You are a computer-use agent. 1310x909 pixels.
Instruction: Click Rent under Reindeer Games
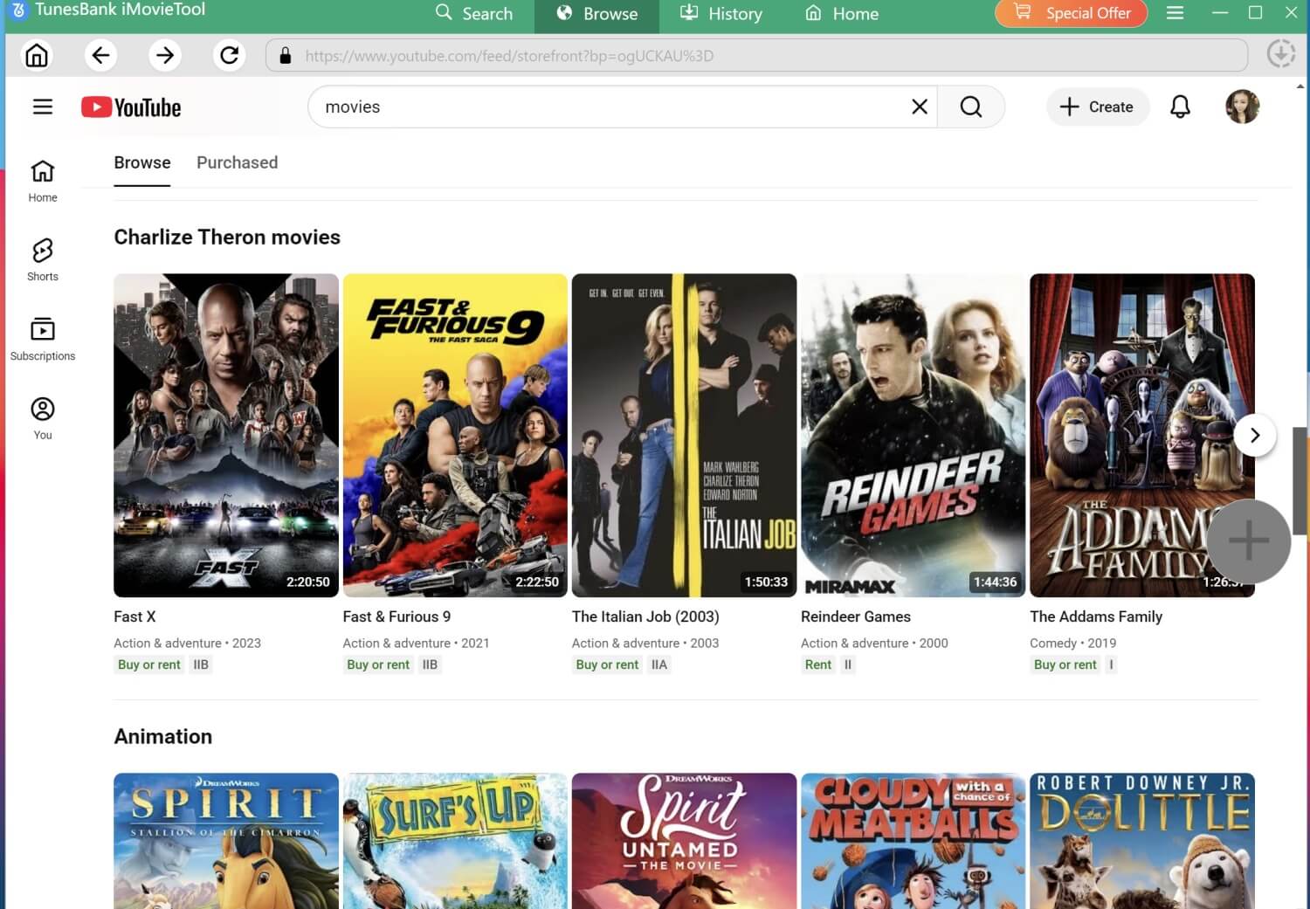tap(818, 665)
